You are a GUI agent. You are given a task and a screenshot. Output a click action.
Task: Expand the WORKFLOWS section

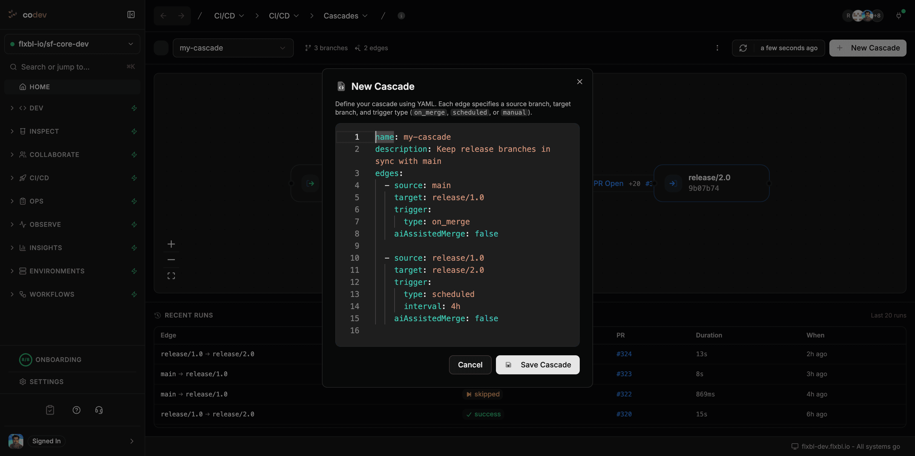tap(12, 294)
